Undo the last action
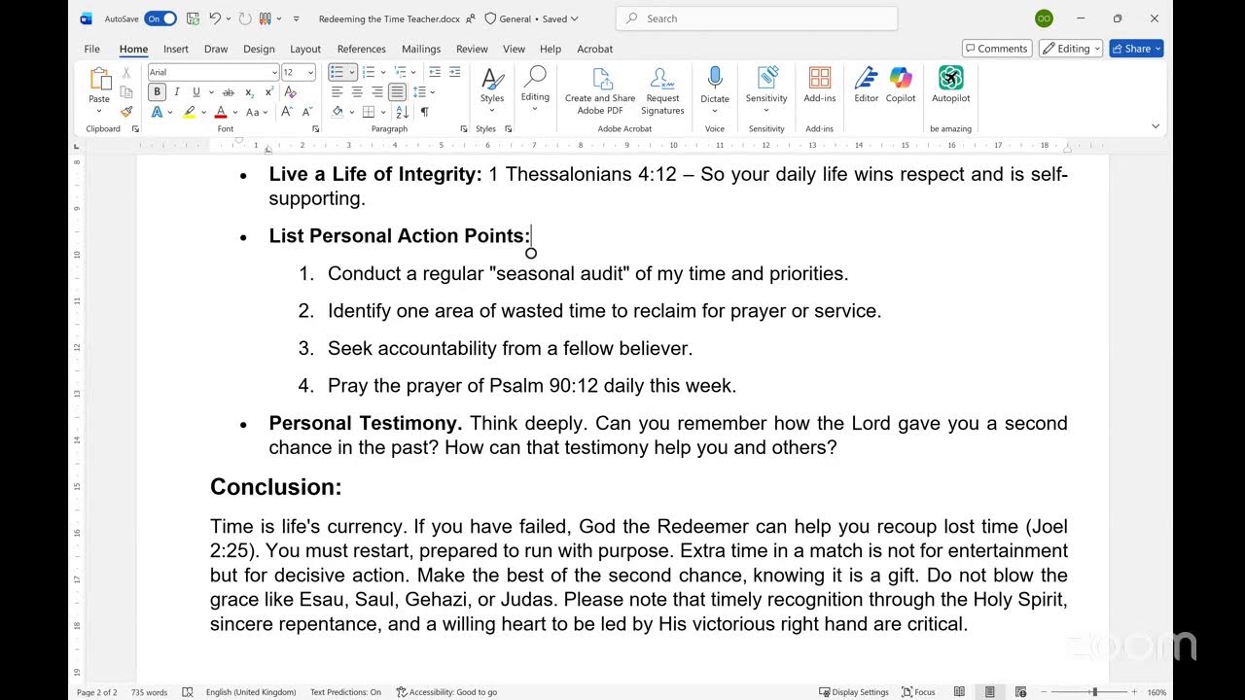Viewport: 1245px width, 700px height. click(215, 18)
